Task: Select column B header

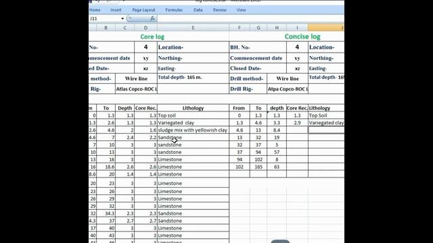Action: click(106, 28)
